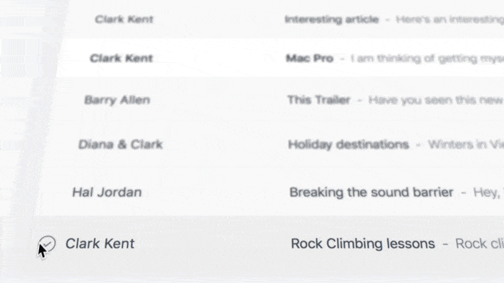
Task: Open the Holiday destinations email
Action: pos(348,145)
